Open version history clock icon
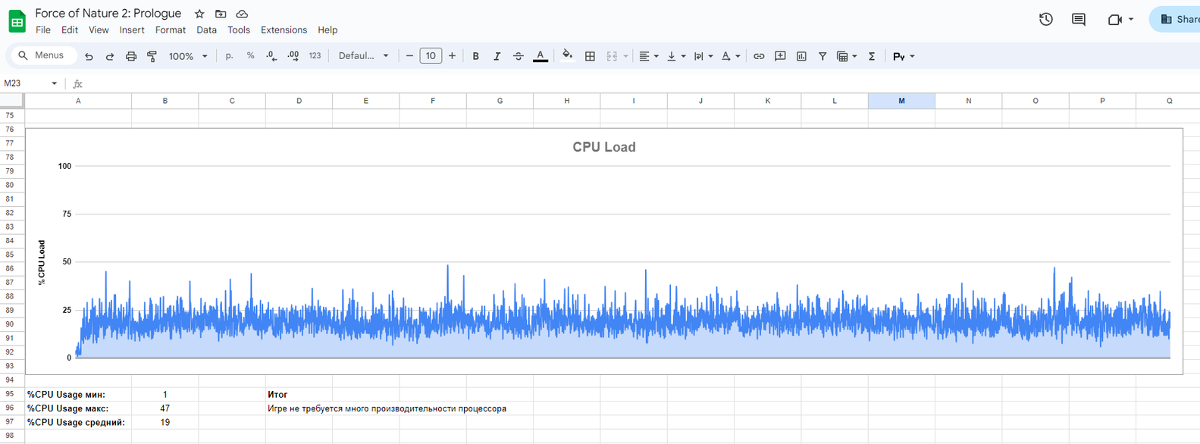The image size is (1200, 444). pyautogui.click(x=1045, y=20)
